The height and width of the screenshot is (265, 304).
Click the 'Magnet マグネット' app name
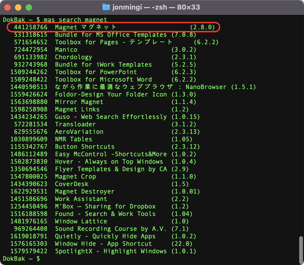(86, 27)
